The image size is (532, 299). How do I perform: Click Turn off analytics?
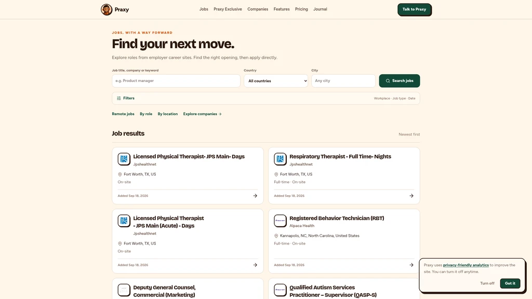[x=487, y=283]
